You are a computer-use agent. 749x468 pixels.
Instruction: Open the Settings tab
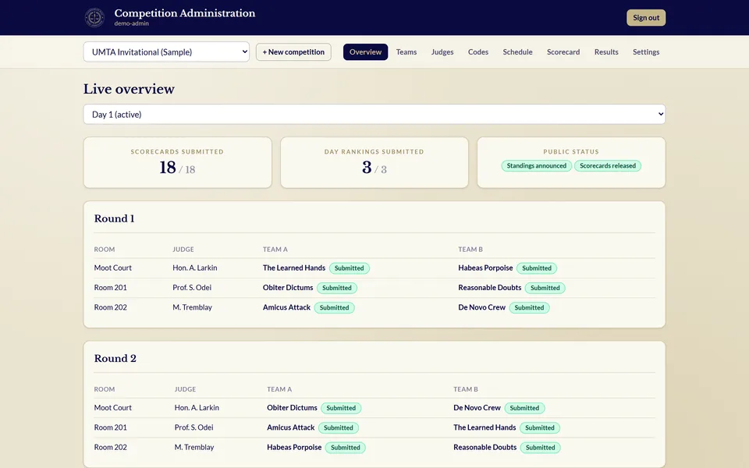pos(646,52)
